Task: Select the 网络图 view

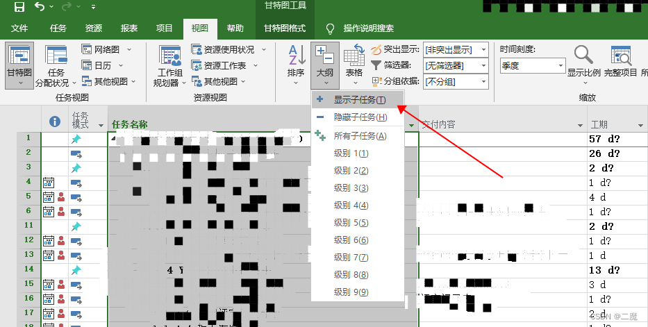Action: tap(101, 49)
